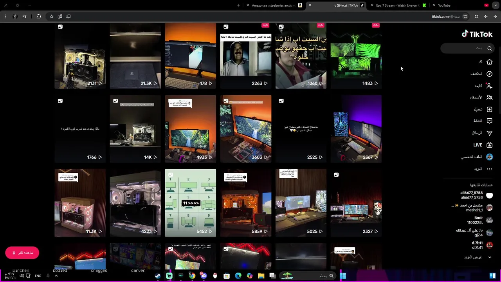501x282 pixels.
Task: Click the tiktok.com address bar
Action: click(445, 16)
